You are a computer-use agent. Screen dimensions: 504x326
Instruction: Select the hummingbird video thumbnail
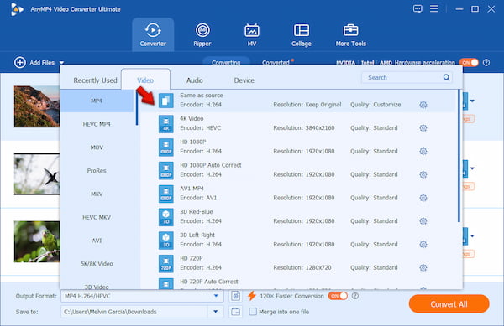coord(37,174)
